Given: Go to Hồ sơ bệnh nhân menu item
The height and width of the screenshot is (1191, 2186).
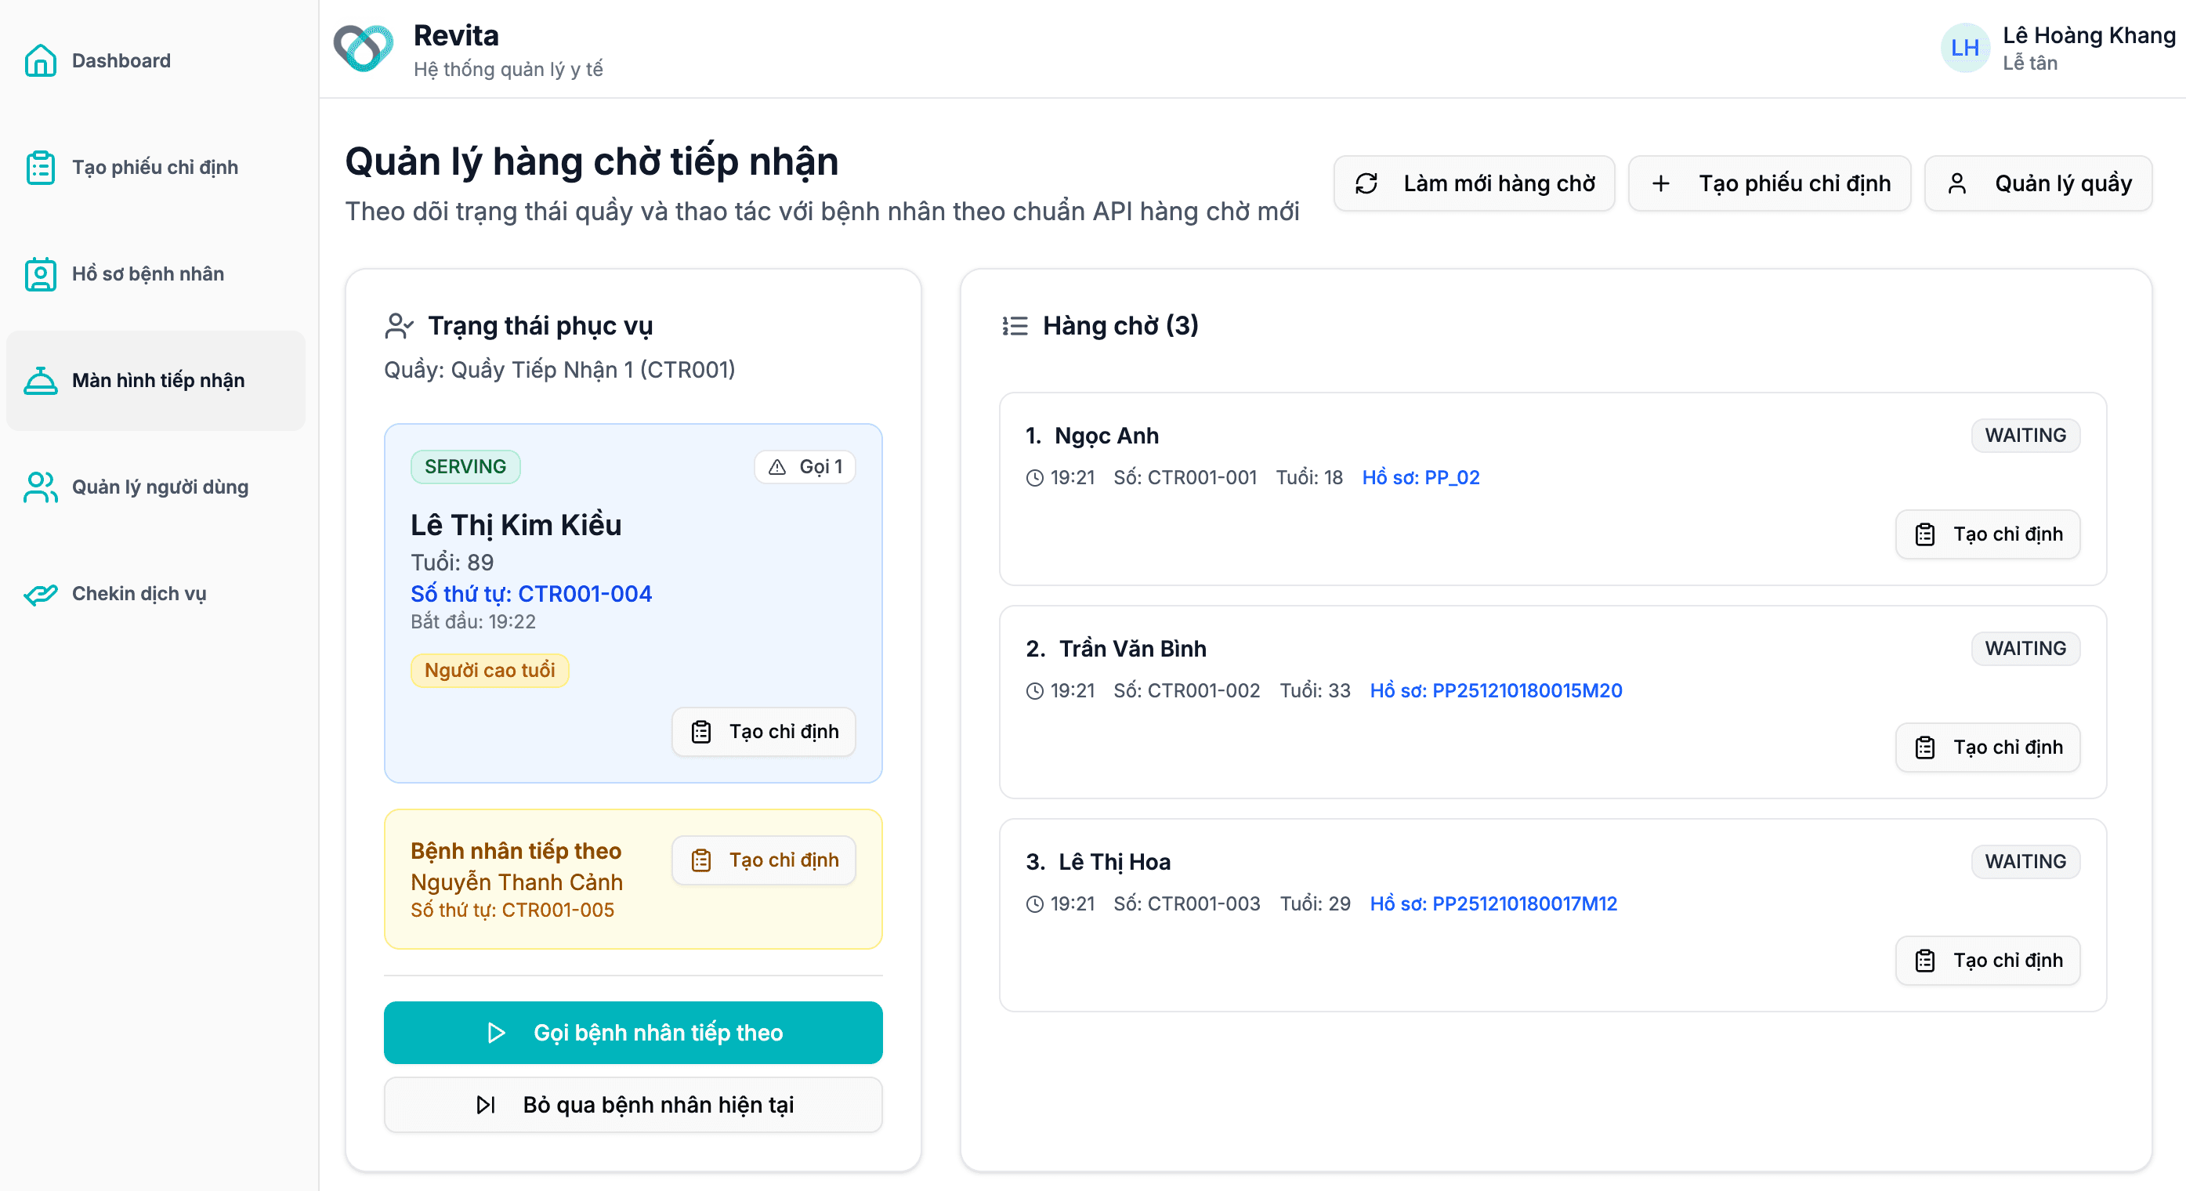Looking at the screenshot, I should (x=155, y=273).
